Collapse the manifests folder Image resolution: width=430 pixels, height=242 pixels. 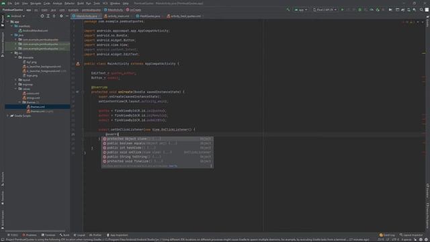(12, 26)
